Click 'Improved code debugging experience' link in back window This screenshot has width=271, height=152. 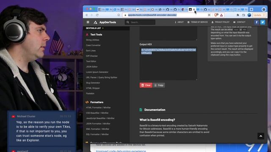(x=121, y=151)
